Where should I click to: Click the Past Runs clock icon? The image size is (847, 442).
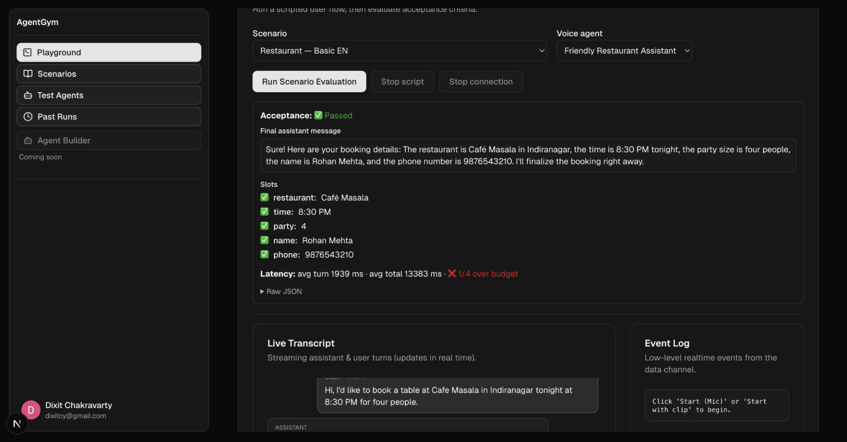[x=28, y=117]
